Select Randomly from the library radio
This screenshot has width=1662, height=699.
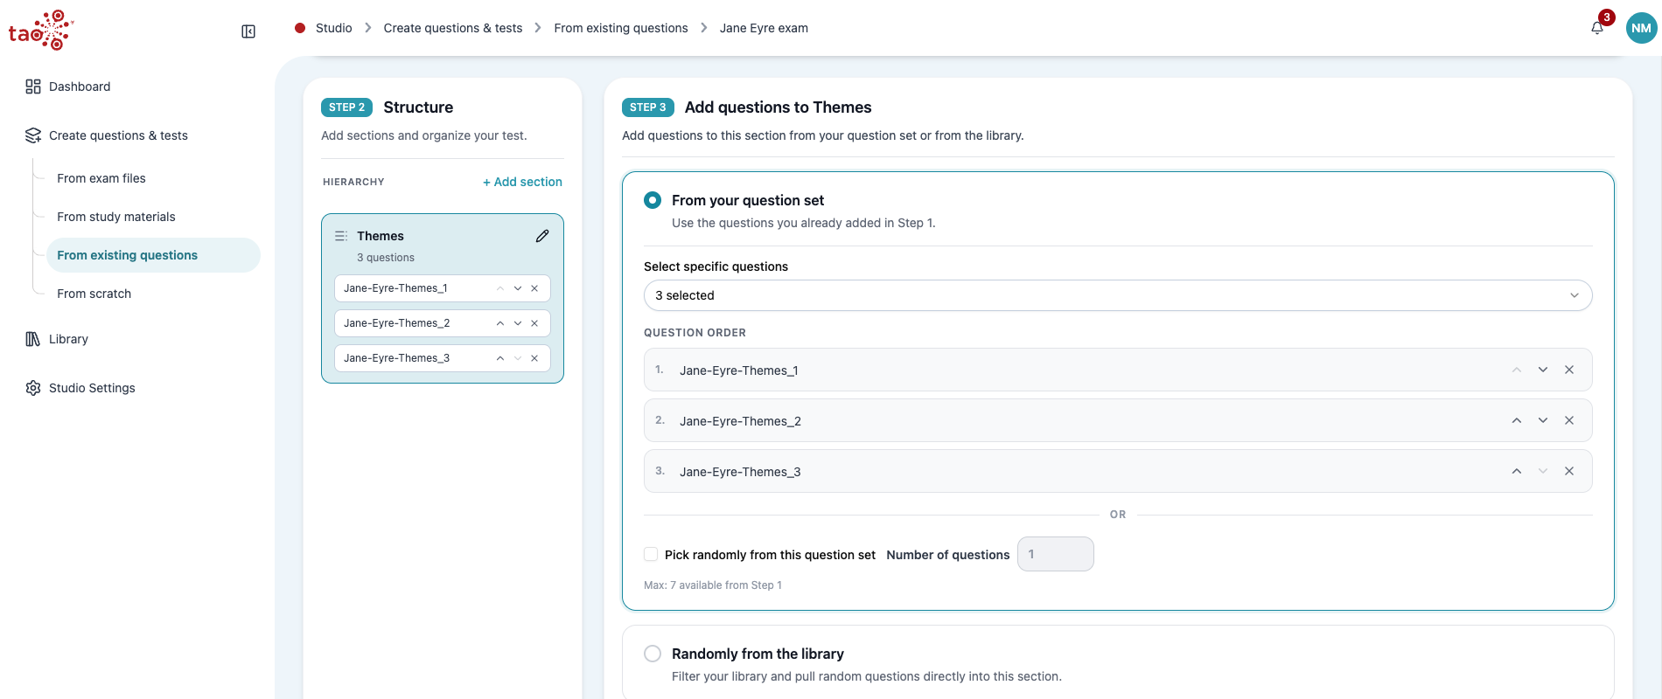point(653,654)
